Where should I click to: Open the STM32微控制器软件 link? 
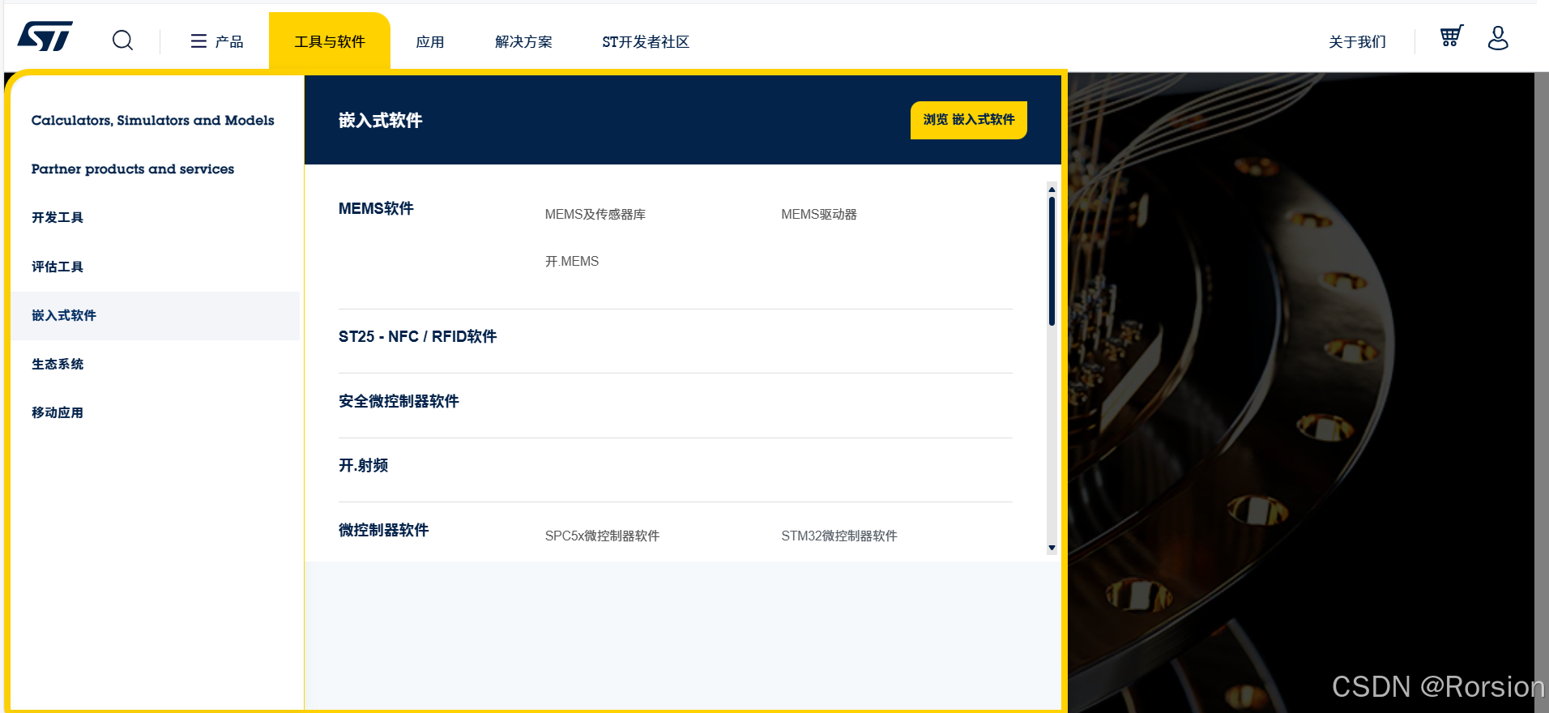[839, 536]
